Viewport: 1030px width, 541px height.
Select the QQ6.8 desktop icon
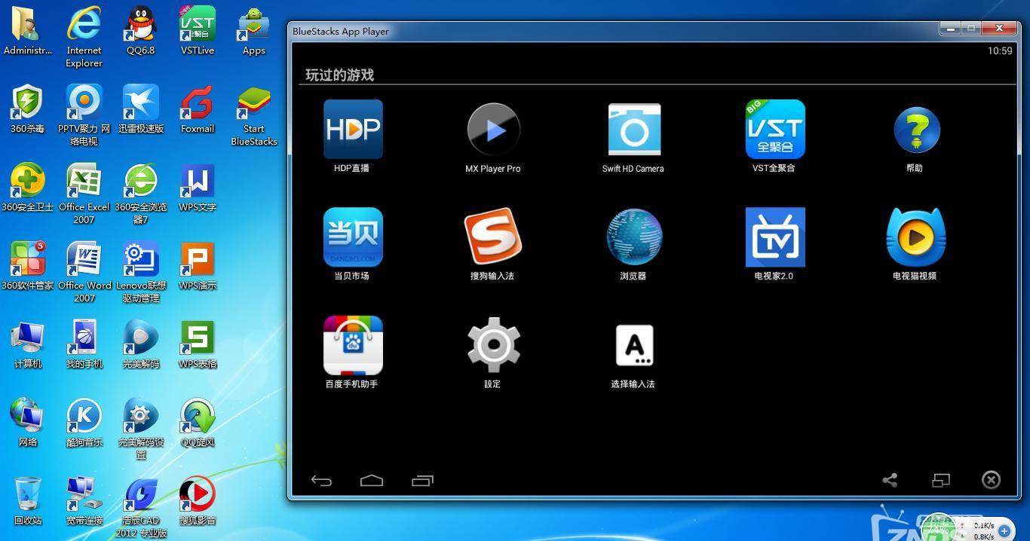tap(140, 32)
